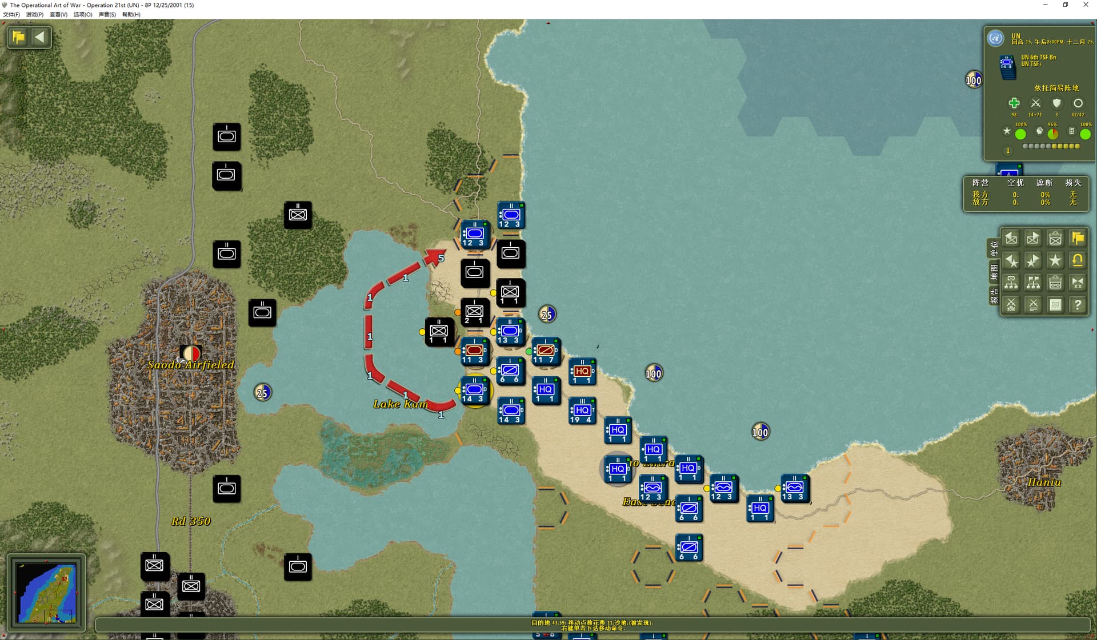1097x640 pixels.
Task: Click the 我方 row label
Action: [980, 195]
